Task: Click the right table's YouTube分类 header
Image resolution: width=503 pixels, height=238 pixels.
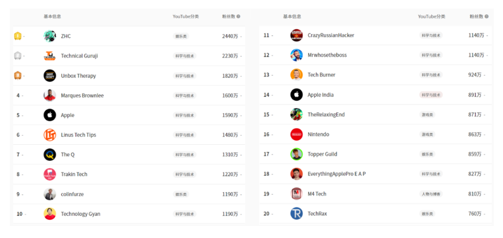Action: [431, 17]
